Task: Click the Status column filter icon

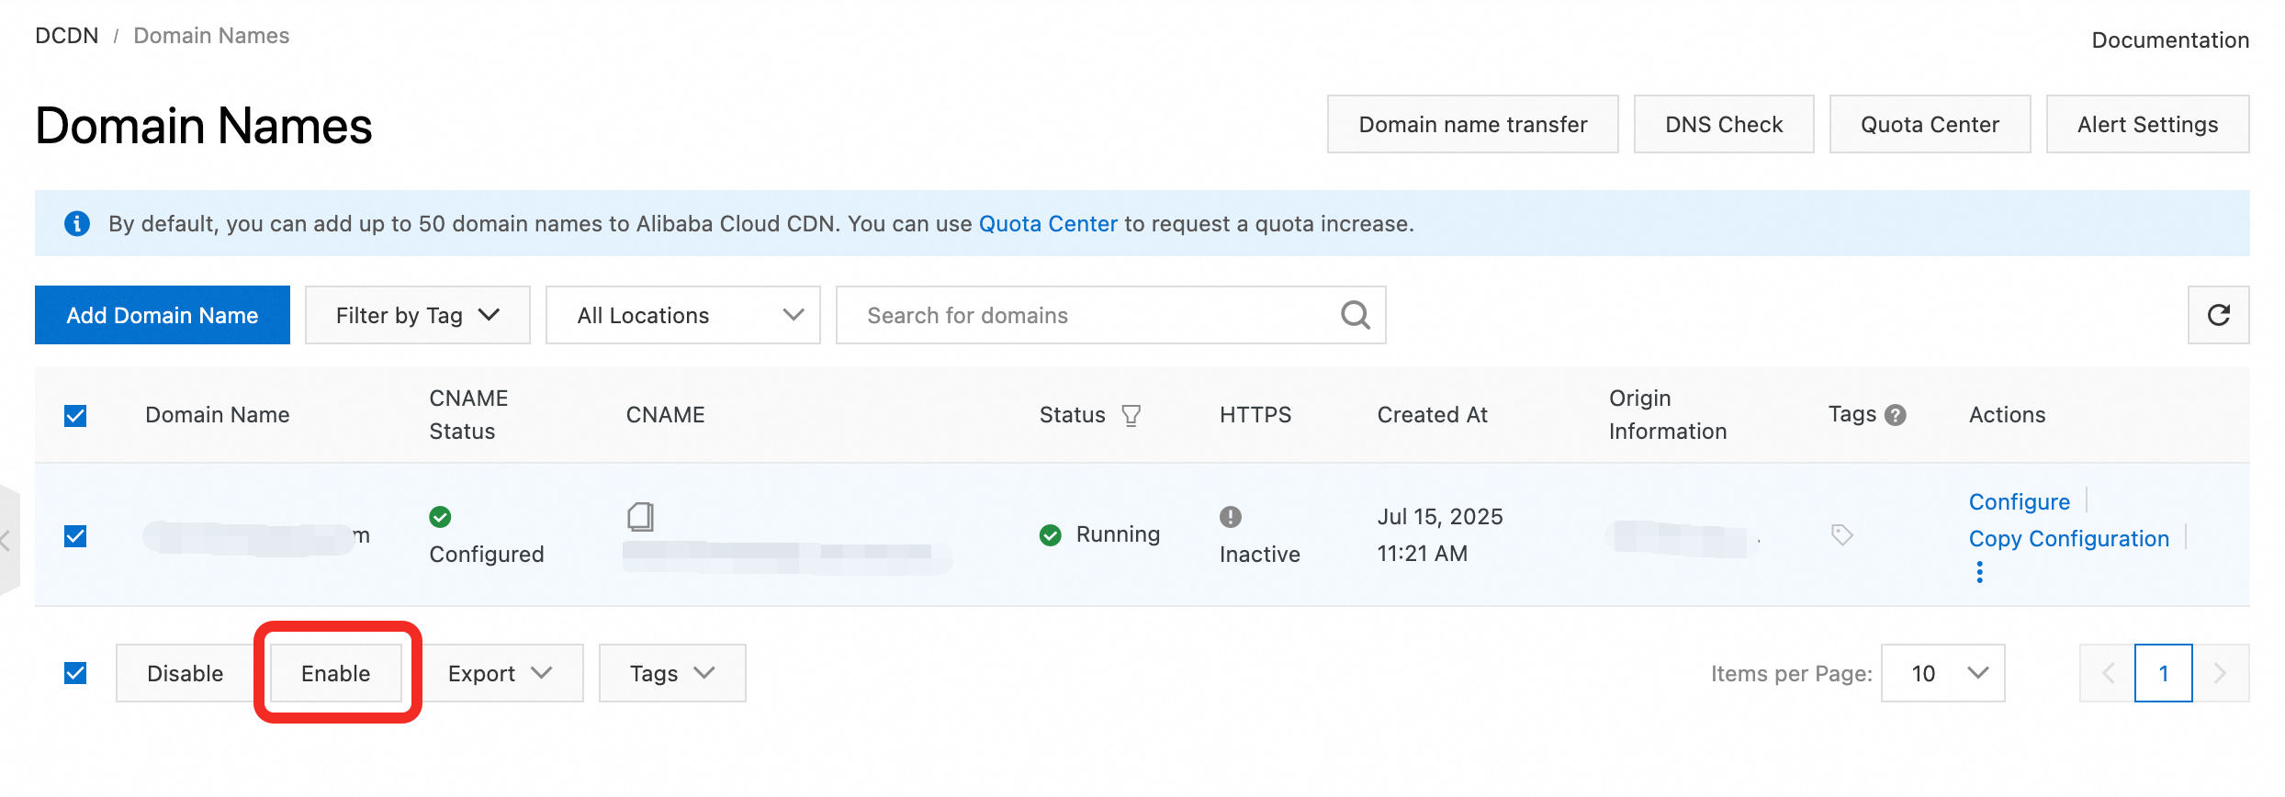Action: pos(1131,415)
